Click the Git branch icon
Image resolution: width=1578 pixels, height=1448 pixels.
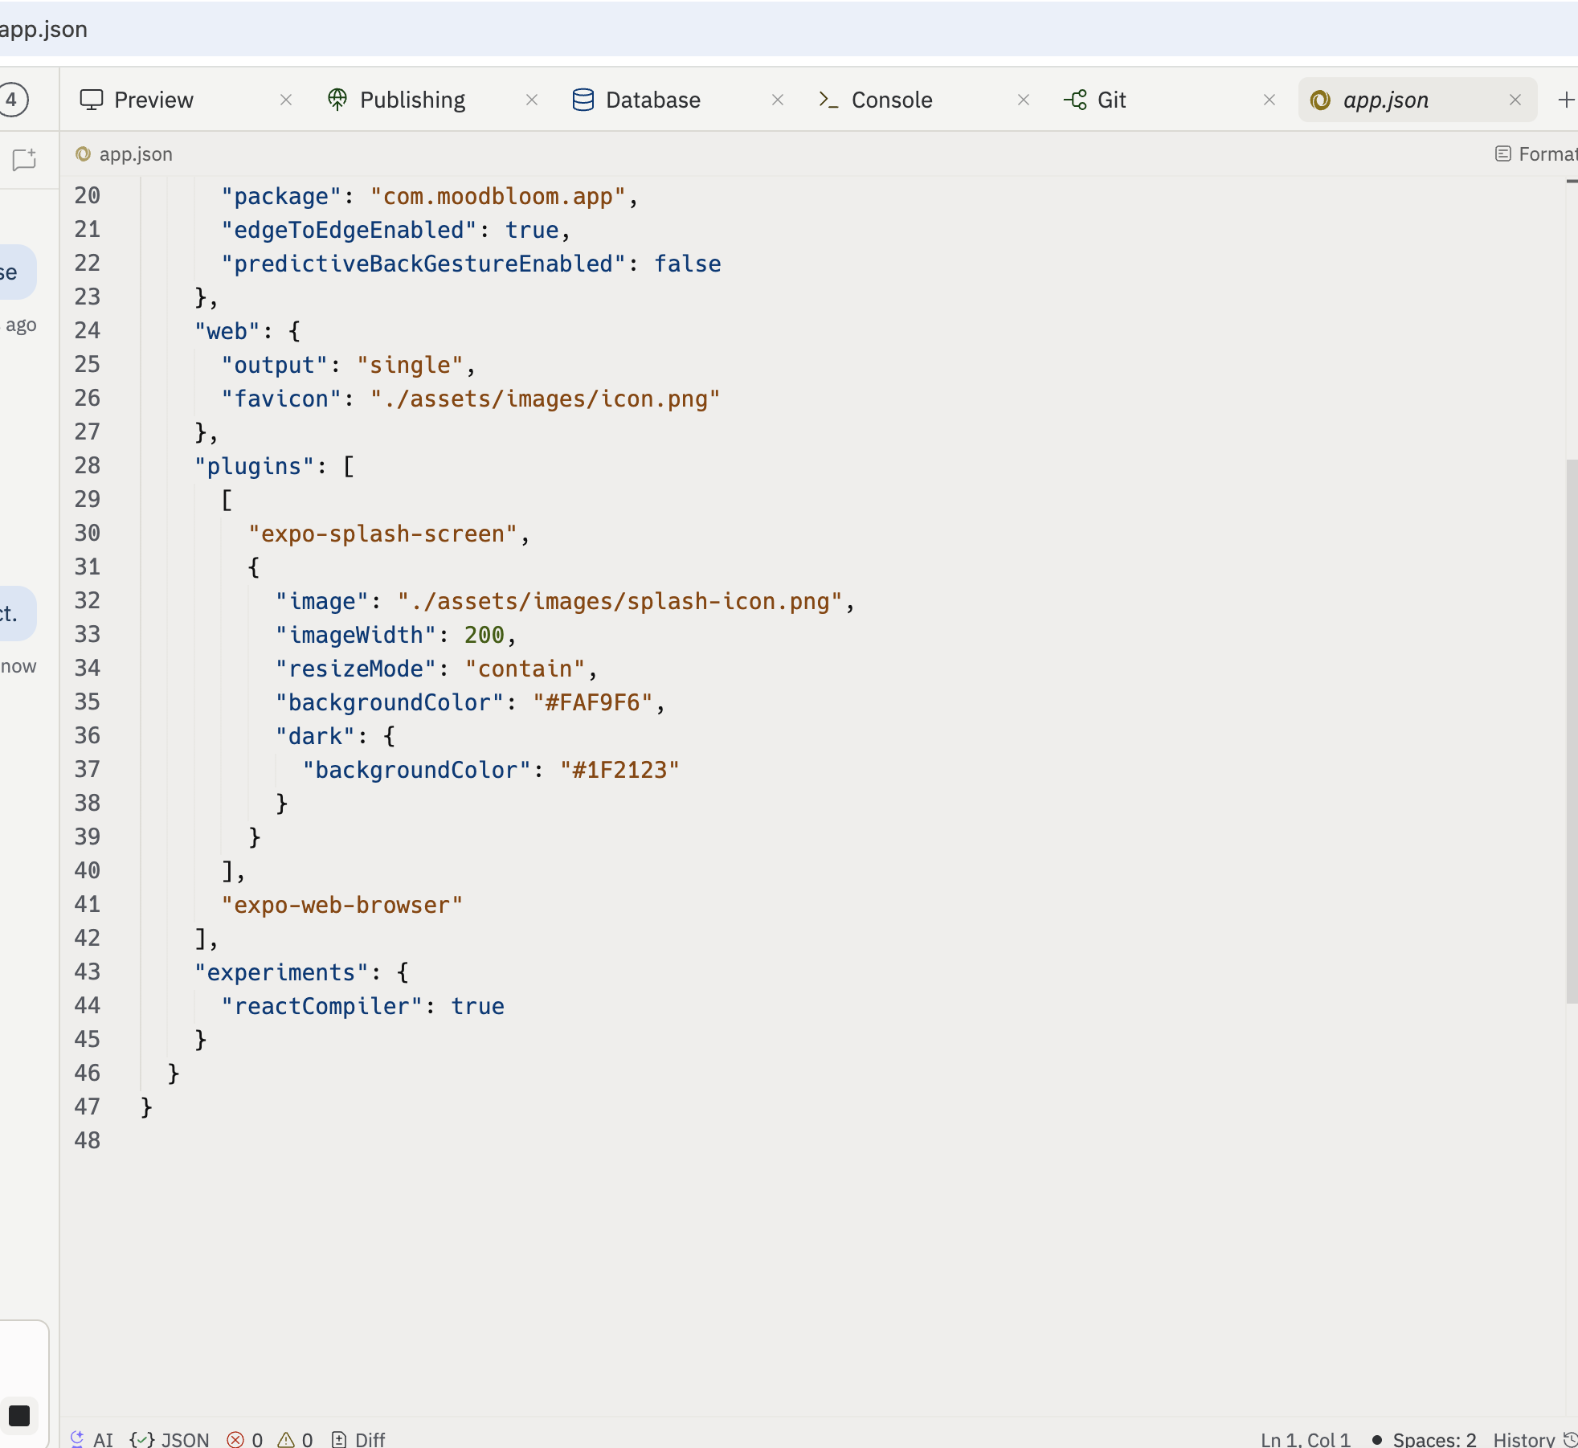(1075, 100)
